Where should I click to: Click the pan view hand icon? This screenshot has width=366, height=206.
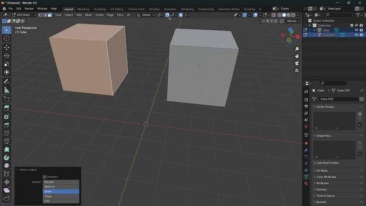[x=297, y=56]
